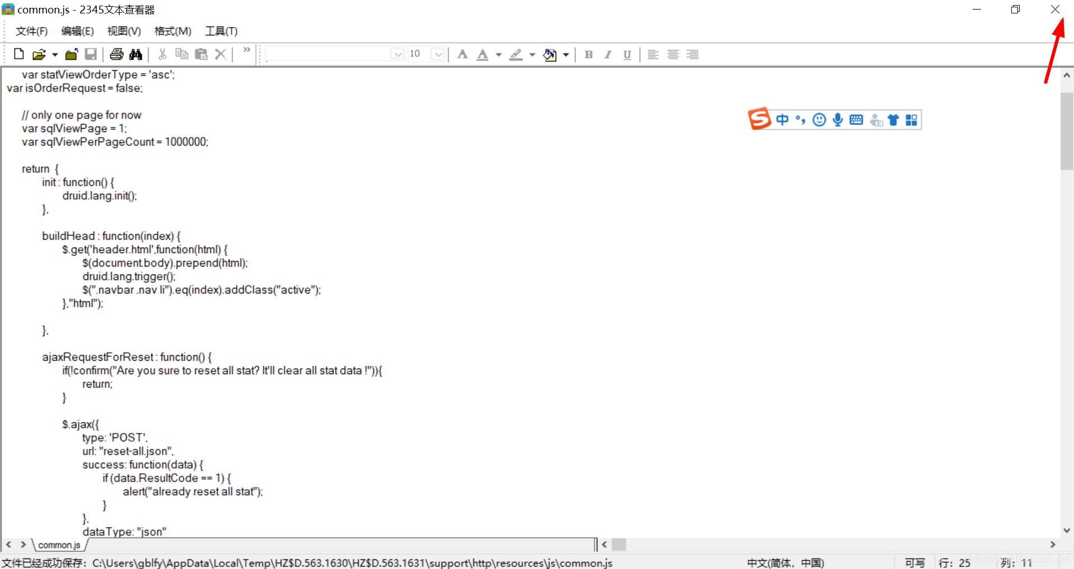Align text right

click(692, 54)
